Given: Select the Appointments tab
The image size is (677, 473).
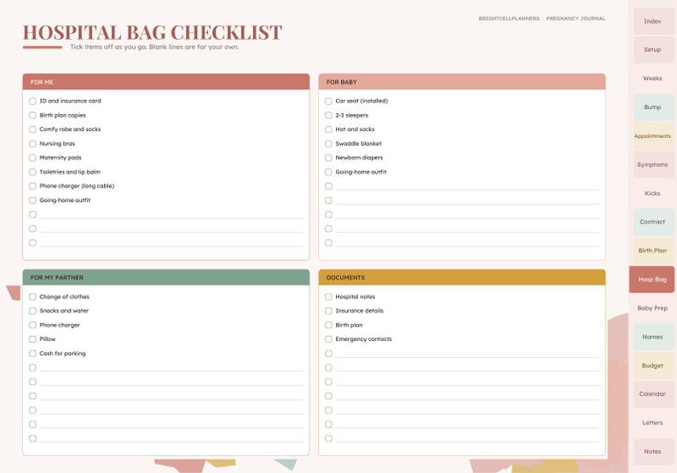Looking at the screenshot, I should (653, 136).
